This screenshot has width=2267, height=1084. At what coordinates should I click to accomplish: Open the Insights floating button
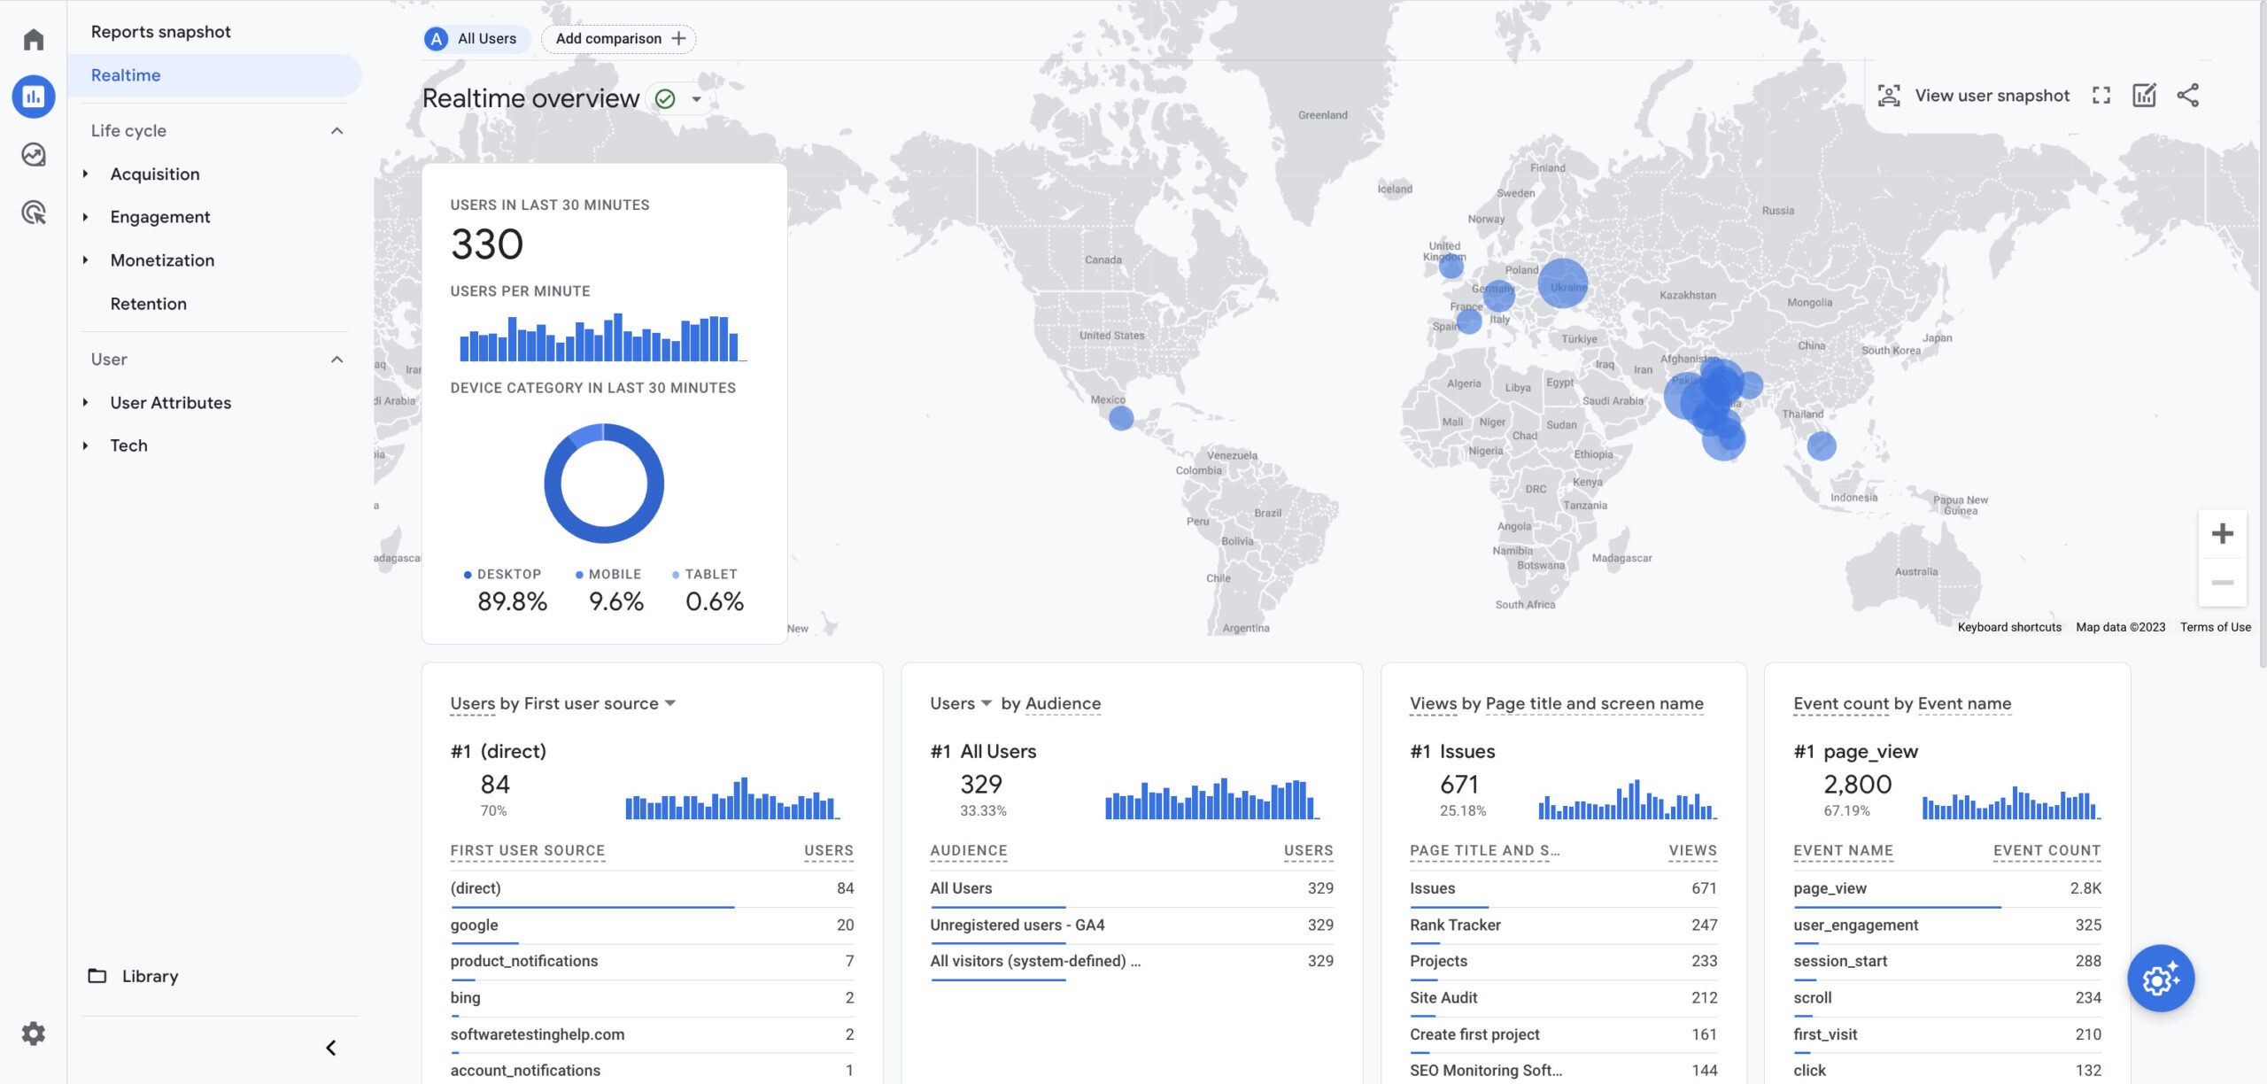click(x=2160, y=979)
